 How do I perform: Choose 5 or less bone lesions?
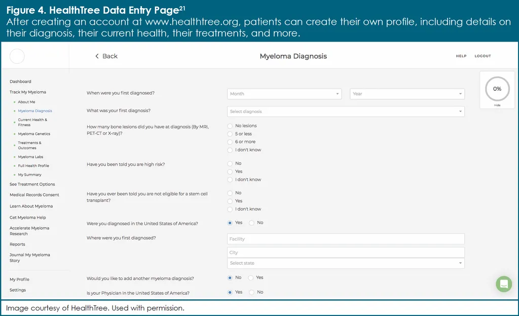click(x=230, y=134)
